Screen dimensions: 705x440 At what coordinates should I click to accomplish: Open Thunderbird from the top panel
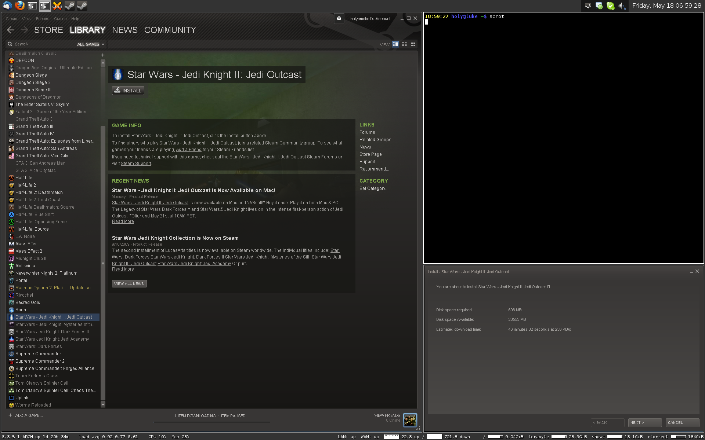click(x=7, y=5)
